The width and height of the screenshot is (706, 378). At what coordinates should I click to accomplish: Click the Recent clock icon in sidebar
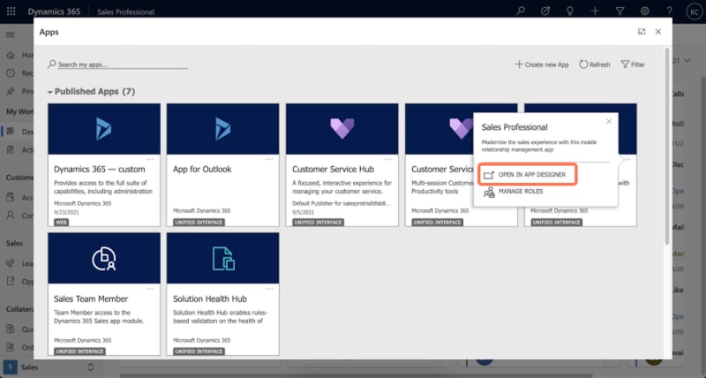point(11,73)
